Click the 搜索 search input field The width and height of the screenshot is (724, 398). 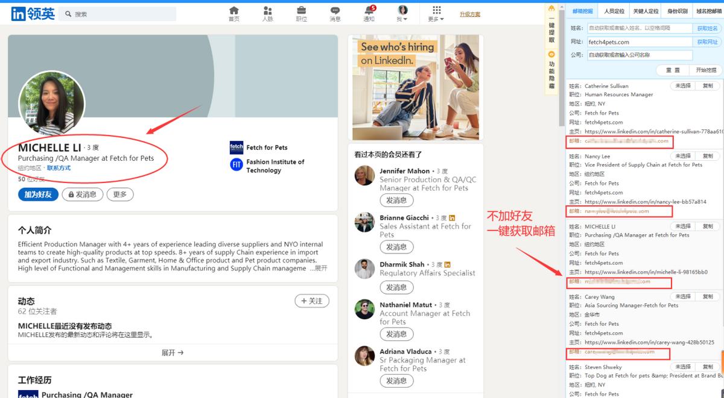(x=118, y=13)
